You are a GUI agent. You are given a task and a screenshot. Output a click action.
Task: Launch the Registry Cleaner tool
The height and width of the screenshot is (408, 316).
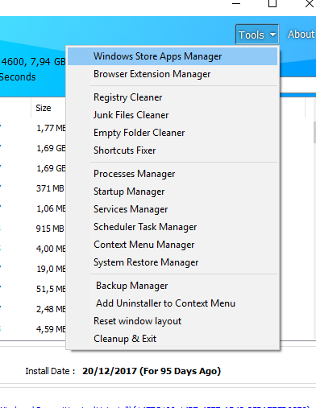(x=173, y=97)
